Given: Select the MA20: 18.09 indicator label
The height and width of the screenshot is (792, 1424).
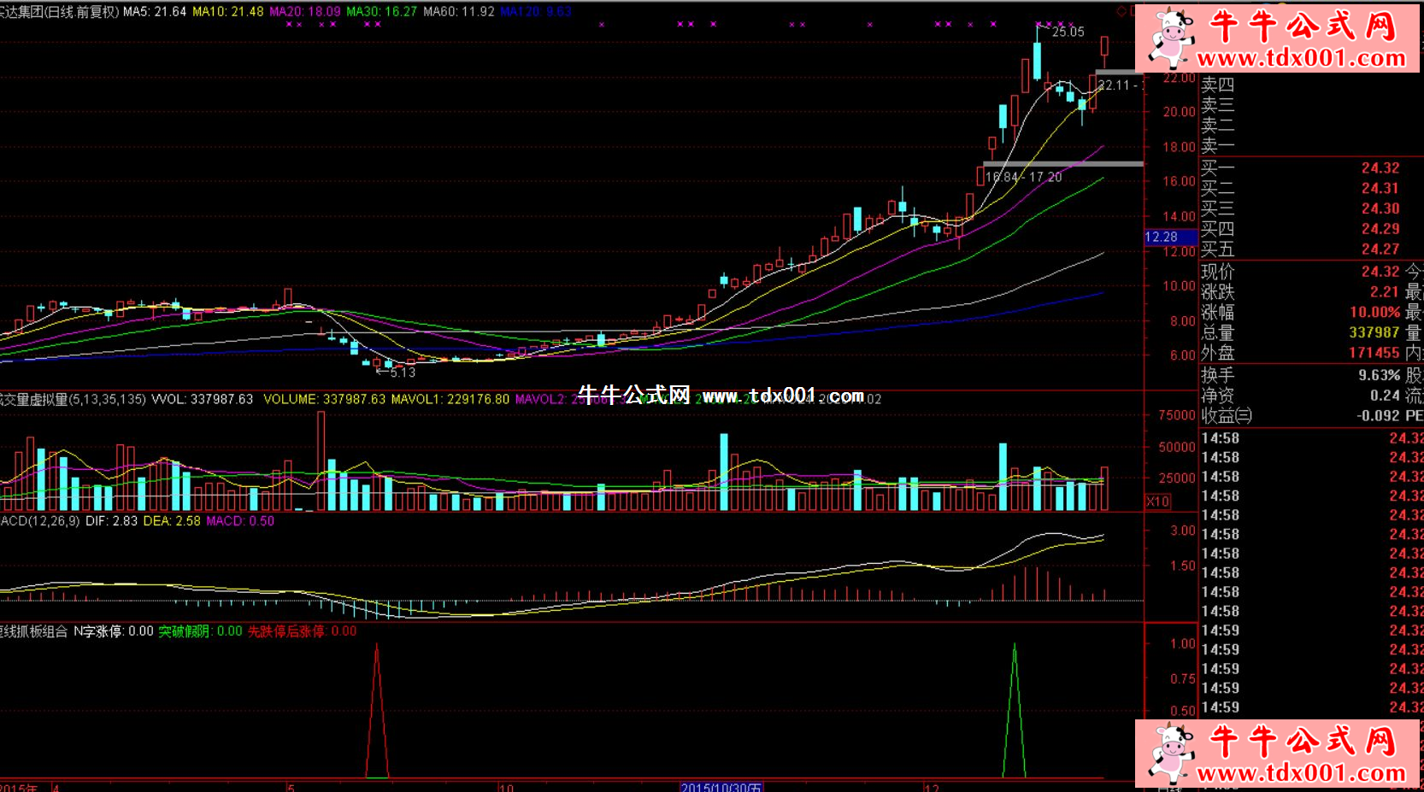Looking at the screenshot, I should click(305, 12).
